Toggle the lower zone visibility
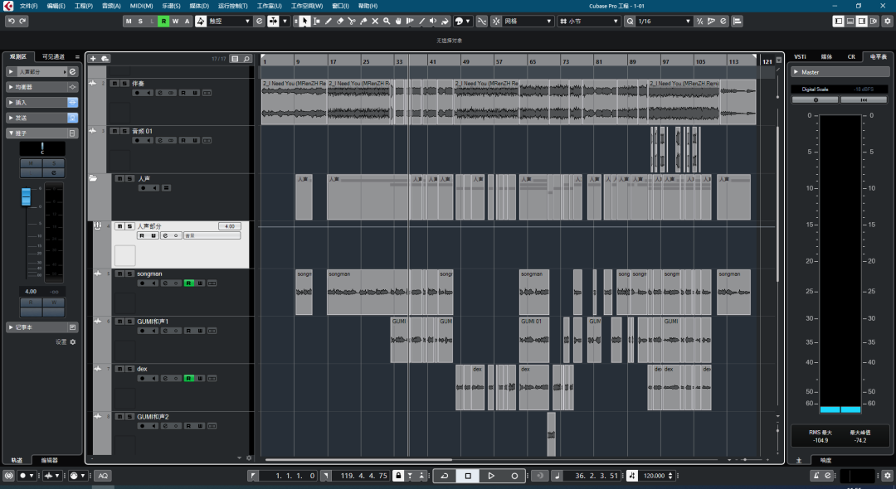The height and width of the screenshot is (489, 896). pos(850,21)
